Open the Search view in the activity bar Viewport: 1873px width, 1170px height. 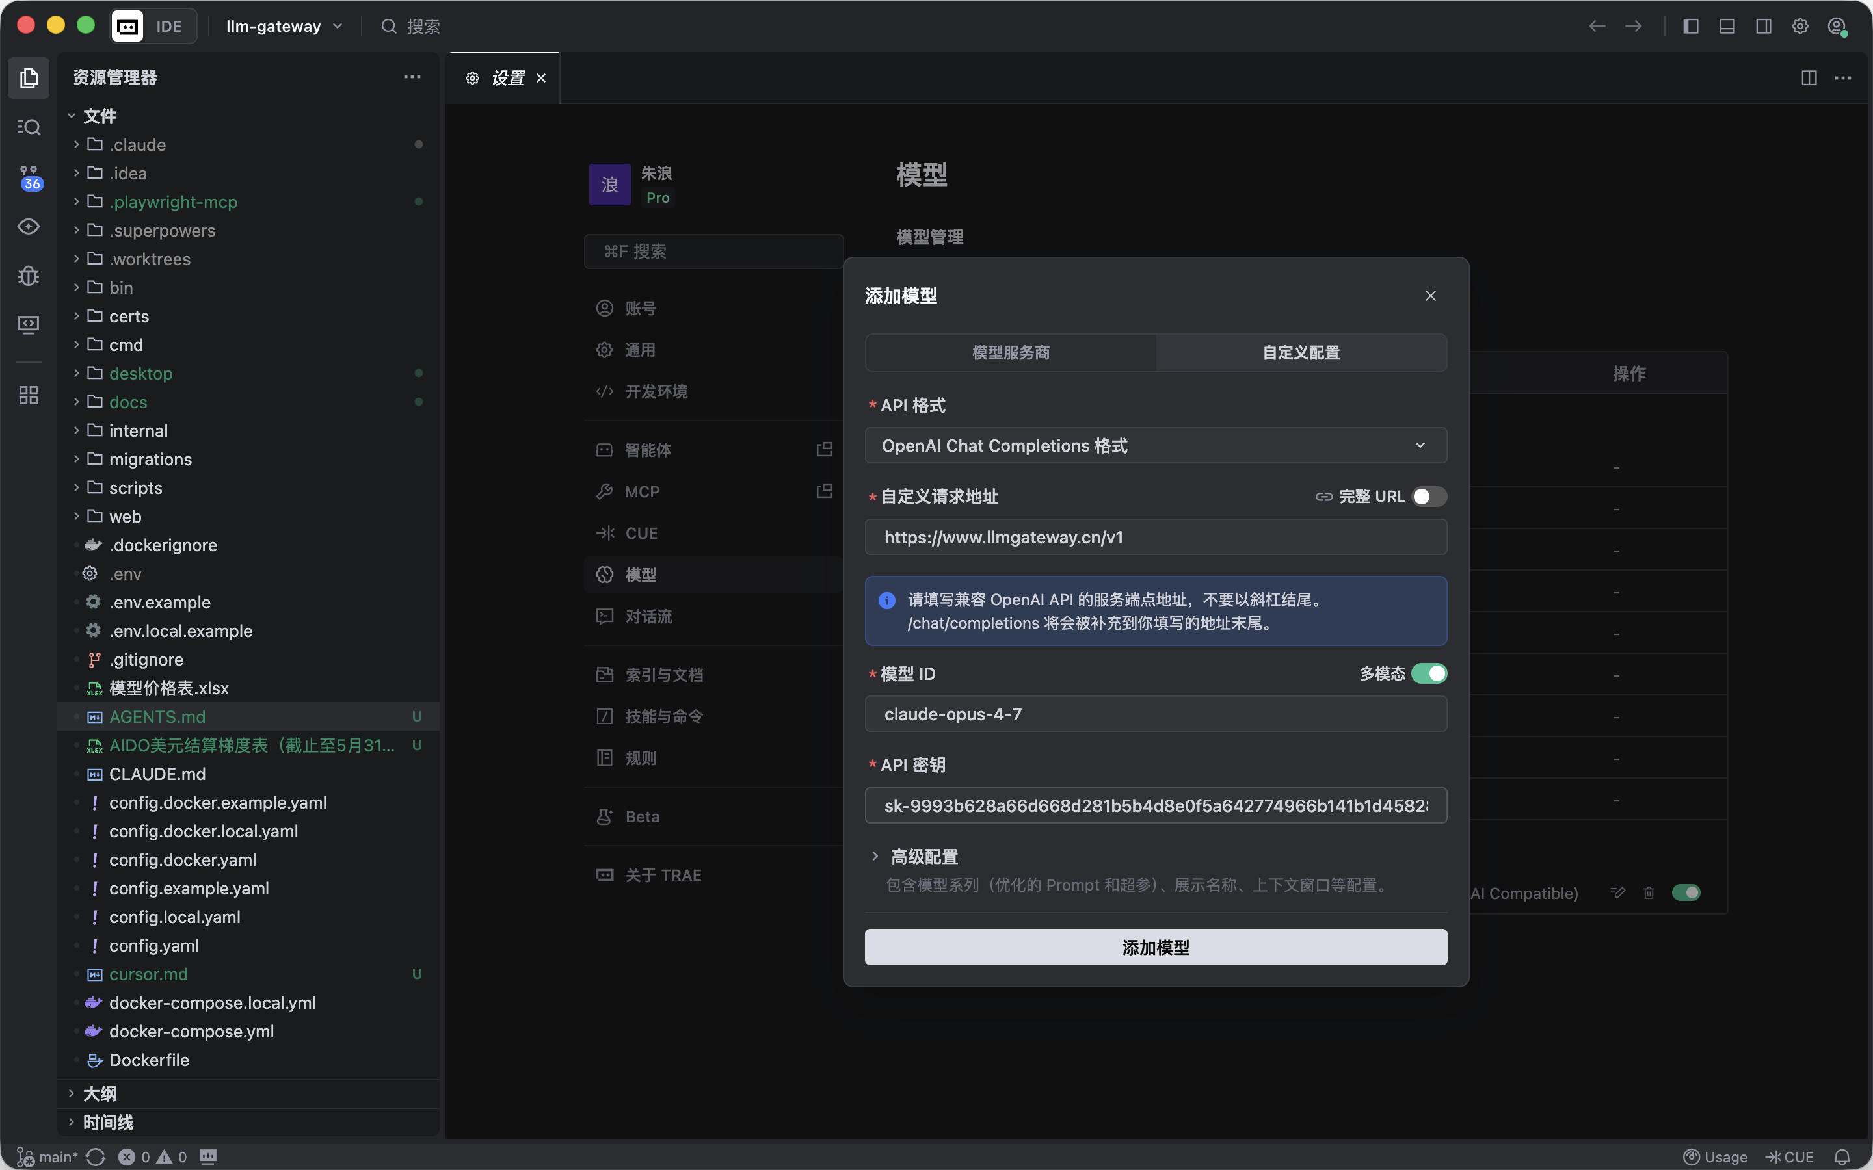tap(29, 127)
